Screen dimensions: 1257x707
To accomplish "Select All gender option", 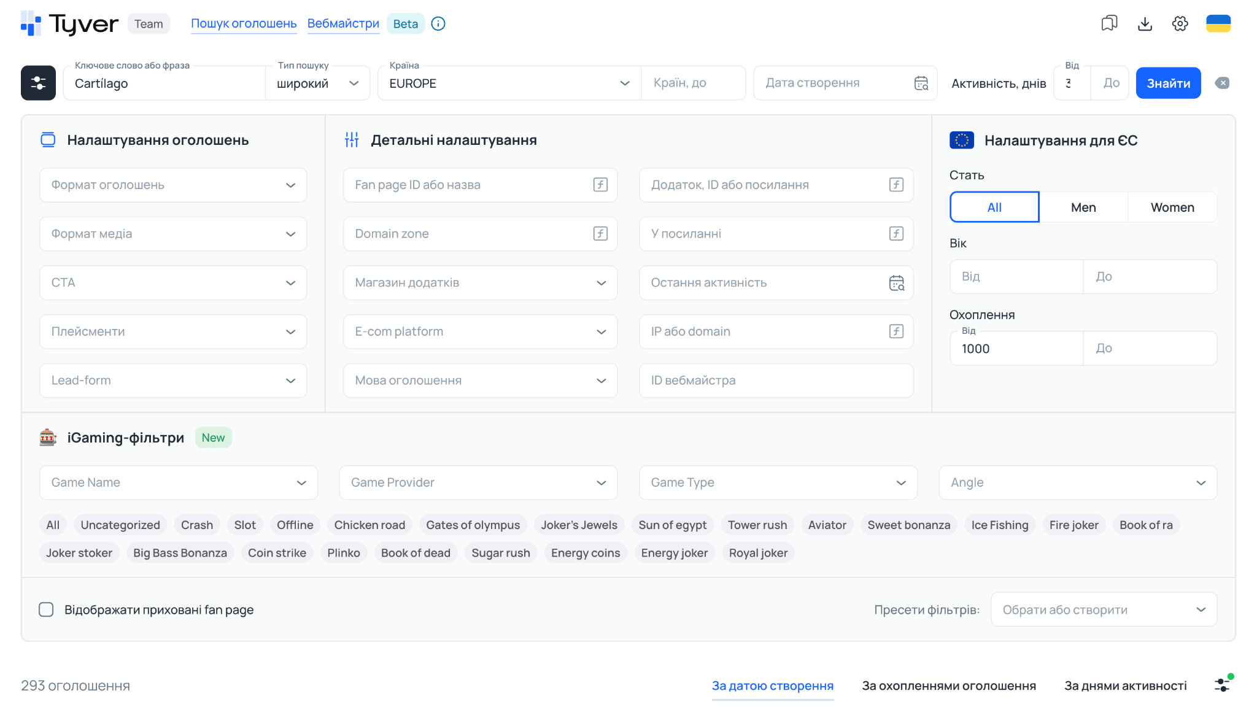I will pyautogui.click(x=994, y=207).
